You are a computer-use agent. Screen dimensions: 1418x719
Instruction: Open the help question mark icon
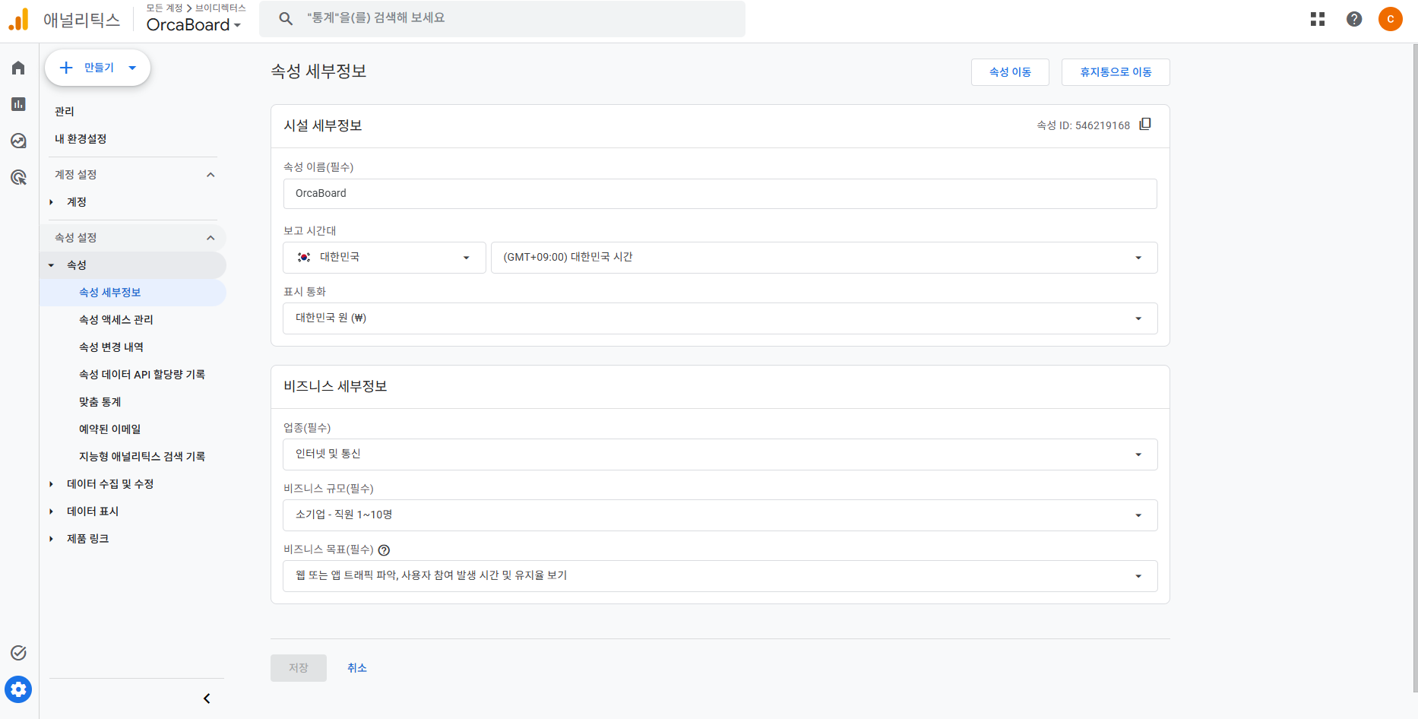(1354, 19)
